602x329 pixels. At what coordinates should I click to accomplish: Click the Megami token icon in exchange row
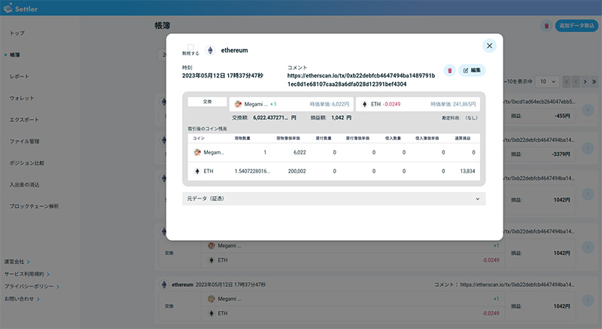pos(238,104)
